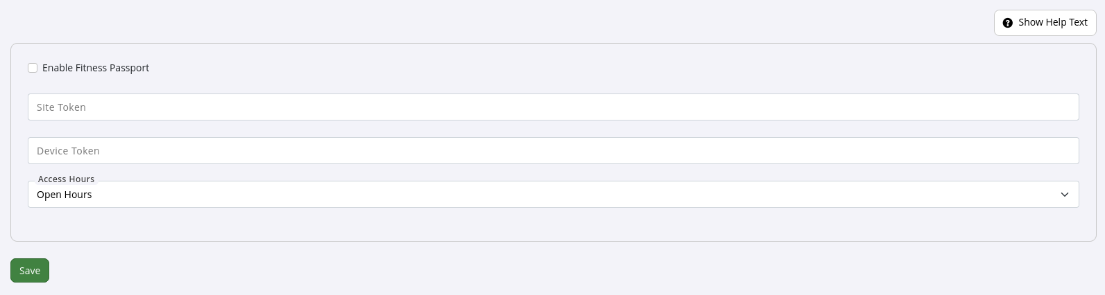The height and width of the screenshot is (295, 1105).
Task: Click the chevron arrow on Access Hours
Action: (1065, 195)
